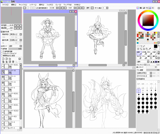Open the rotation angle dropdown in toolbar
Viewport: 160px width, 134px height.
[75, 8]
